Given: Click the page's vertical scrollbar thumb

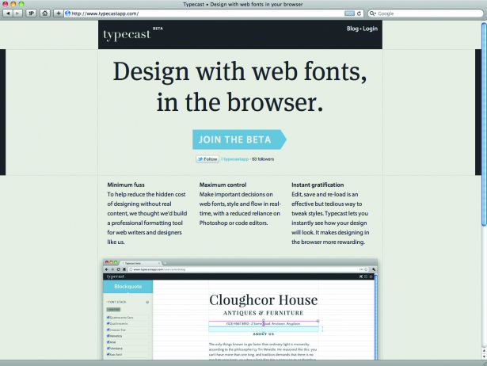Looking at the screenshot, I should click(484, 124).
